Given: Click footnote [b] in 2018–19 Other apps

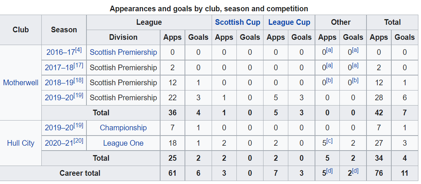Looking at the screenshot, I should [x=329, y=80].
